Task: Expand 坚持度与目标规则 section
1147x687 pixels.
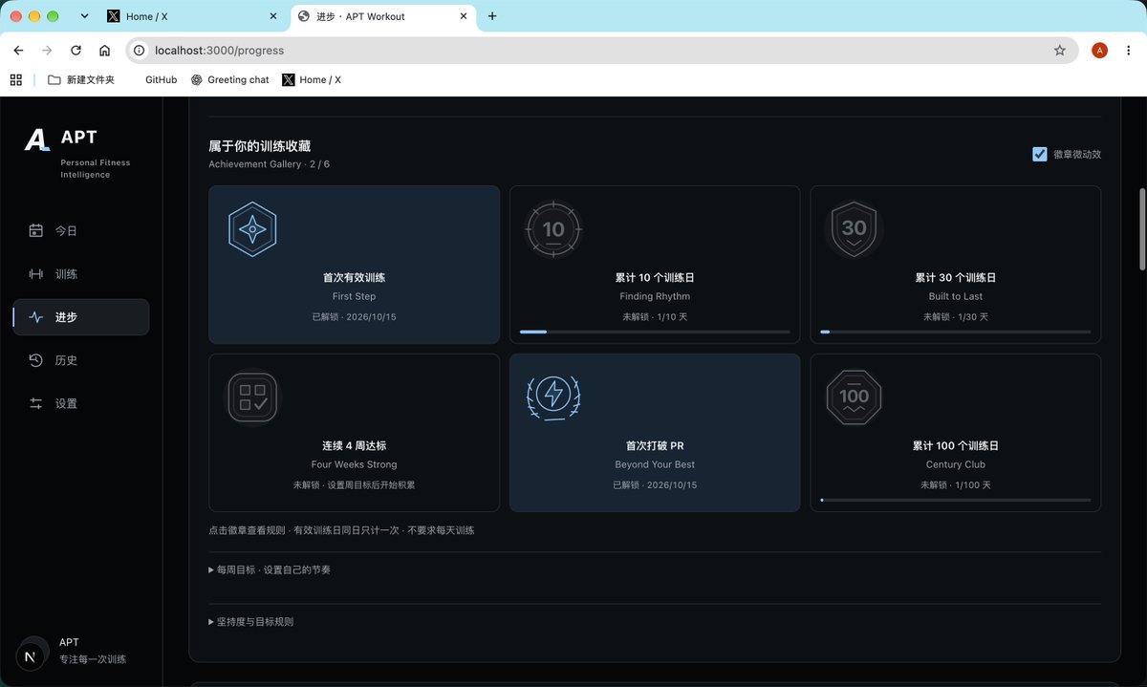Action: (251, 621)
